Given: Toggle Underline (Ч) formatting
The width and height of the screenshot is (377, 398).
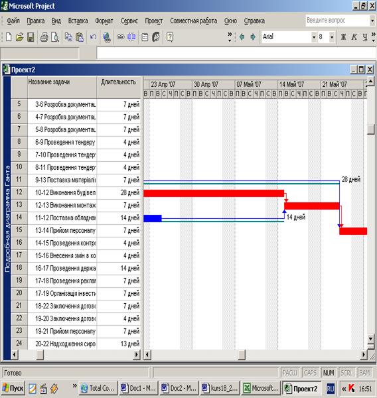Looking at the screenshot, I should pos(365,37).
